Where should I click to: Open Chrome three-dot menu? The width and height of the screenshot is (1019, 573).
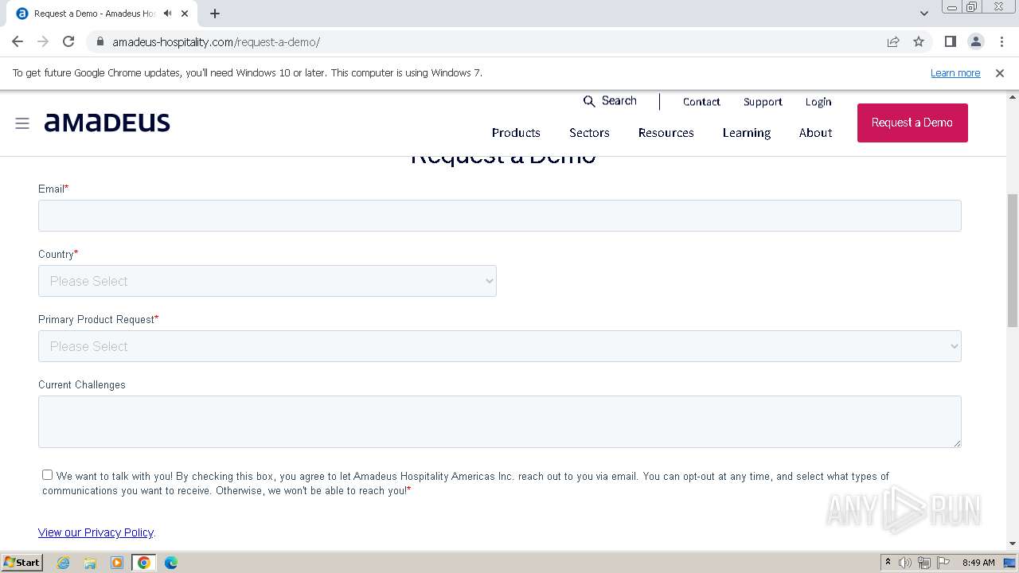coord(1001,41)
